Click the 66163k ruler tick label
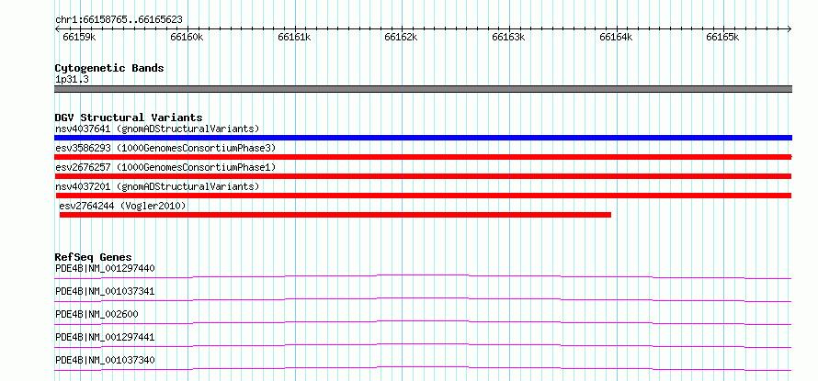The height and width of the screenshot is (381, 818). pos(508,37)
